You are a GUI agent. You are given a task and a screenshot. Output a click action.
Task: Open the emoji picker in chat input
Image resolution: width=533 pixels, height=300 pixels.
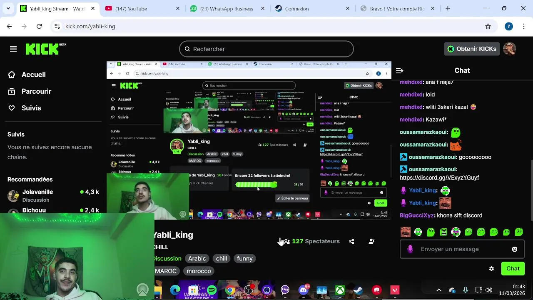point(515,249)
